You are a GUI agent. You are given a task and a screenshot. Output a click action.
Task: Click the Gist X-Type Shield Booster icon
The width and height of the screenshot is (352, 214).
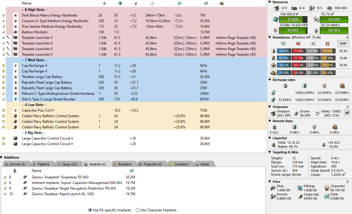coord(16,99)
